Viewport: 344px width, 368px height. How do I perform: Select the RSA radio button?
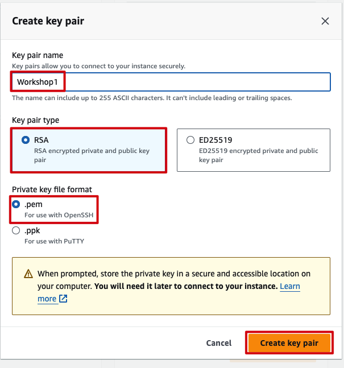click(26, 140)
